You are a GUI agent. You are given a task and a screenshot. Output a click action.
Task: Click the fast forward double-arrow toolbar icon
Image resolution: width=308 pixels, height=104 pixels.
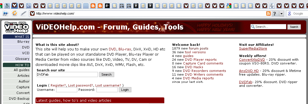tap(6, 13)
